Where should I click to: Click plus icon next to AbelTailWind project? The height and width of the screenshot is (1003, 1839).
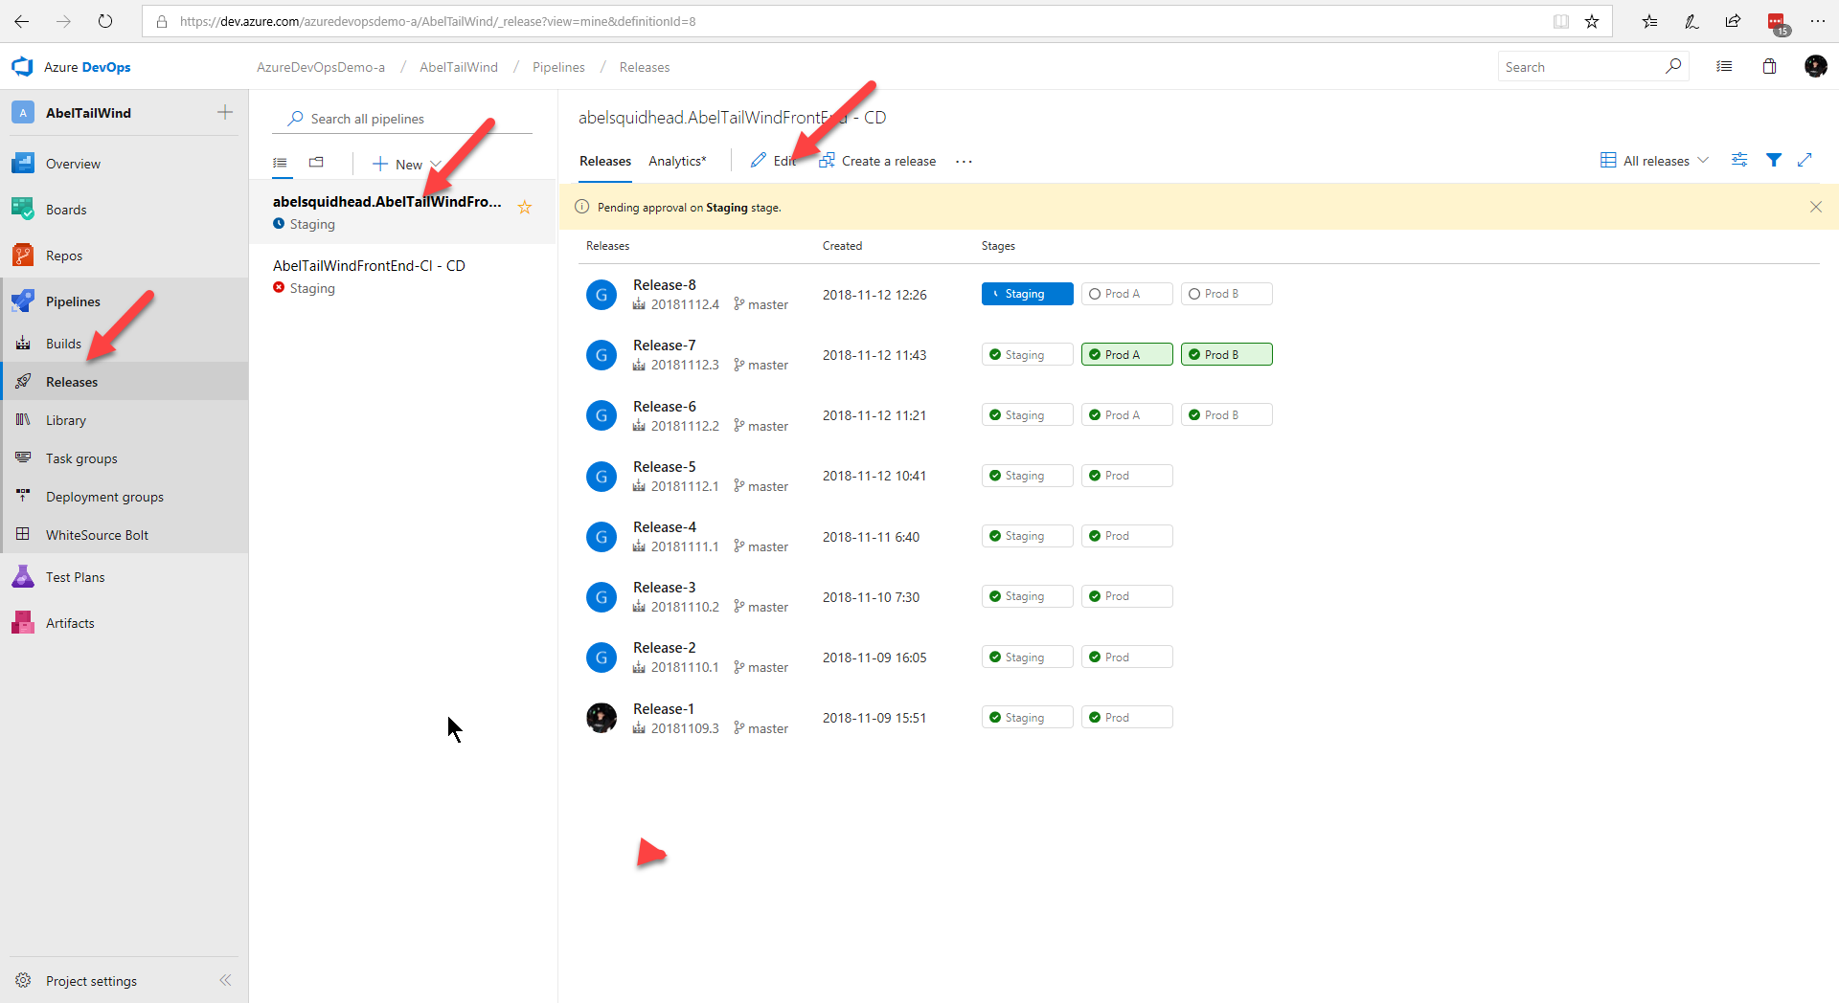(225, 113)
